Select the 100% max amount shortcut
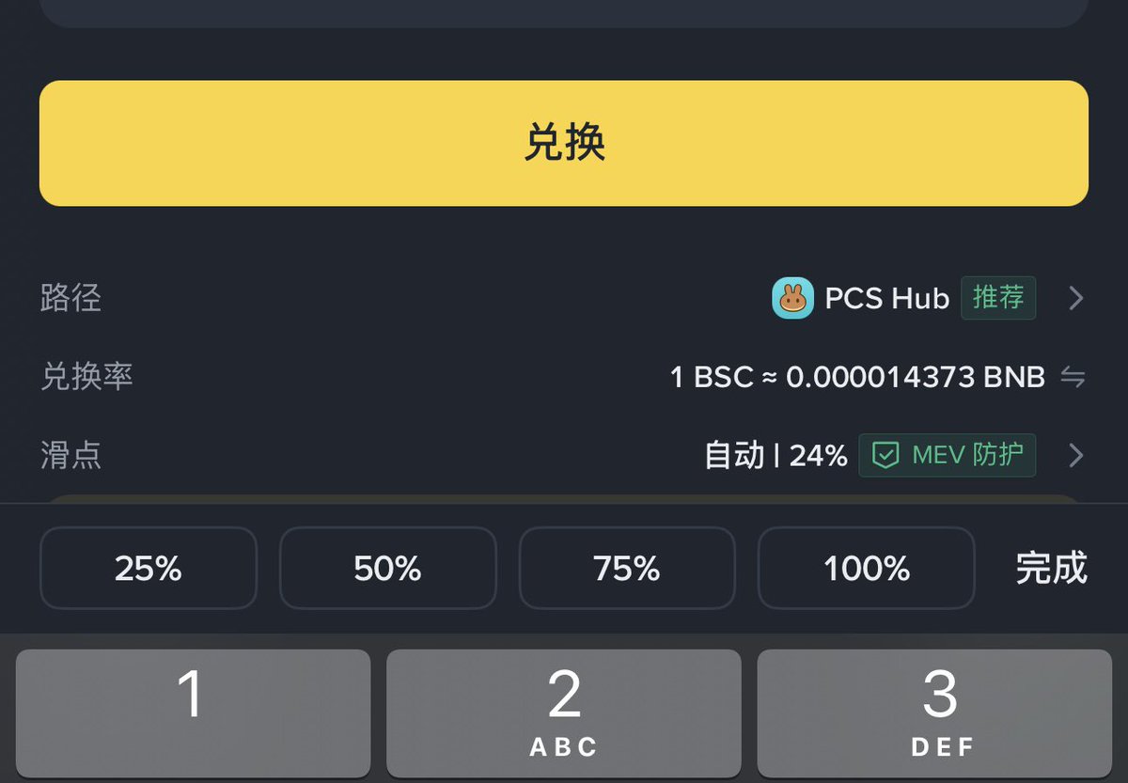The height and width of the screenshot is (783, 1128). pos(866,568)
